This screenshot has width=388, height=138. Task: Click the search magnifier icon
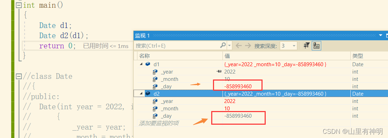tap(223, 45)
